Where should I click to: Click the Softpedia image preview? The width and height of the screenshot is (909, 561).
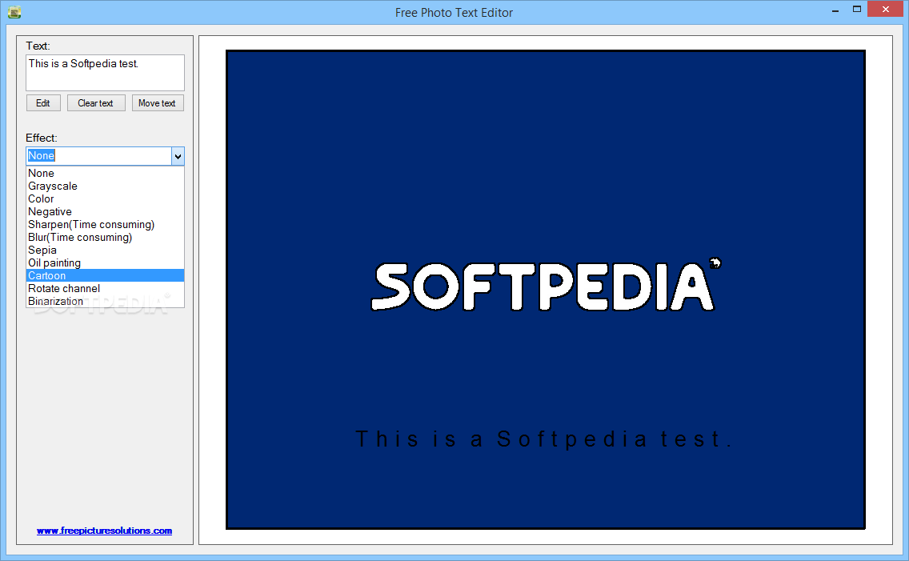pos(546,290)
